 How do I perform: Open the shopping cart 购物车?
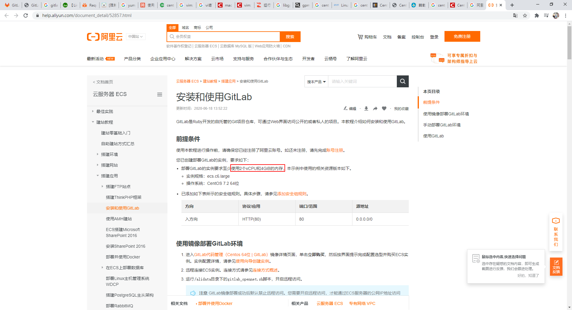[367, 37]
